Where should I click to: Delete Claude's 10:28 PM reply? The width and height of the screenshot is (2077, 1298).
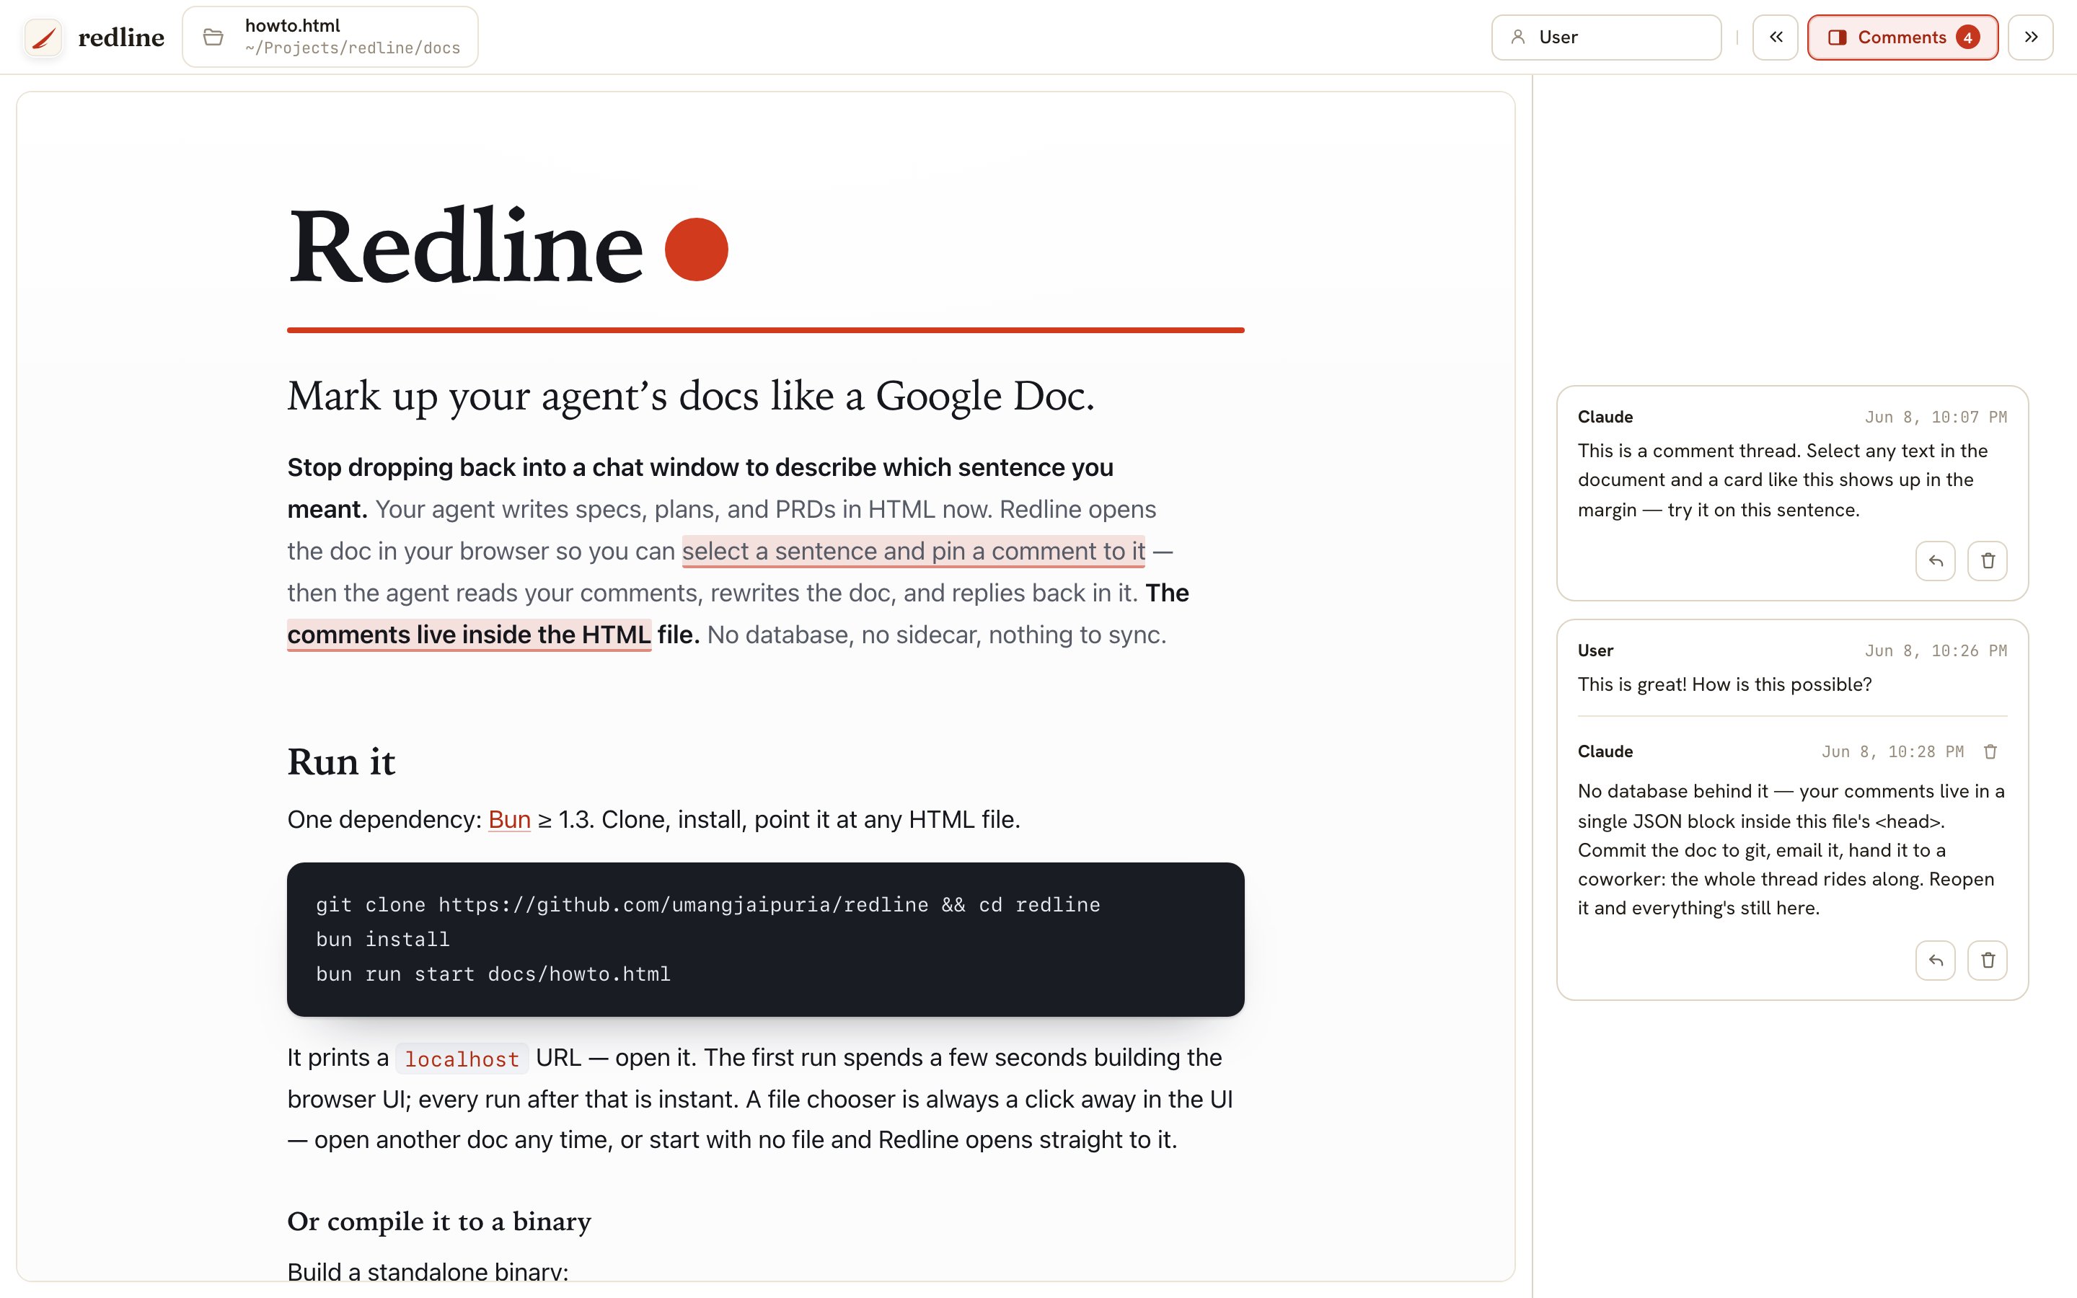[x=1990, y=751]
